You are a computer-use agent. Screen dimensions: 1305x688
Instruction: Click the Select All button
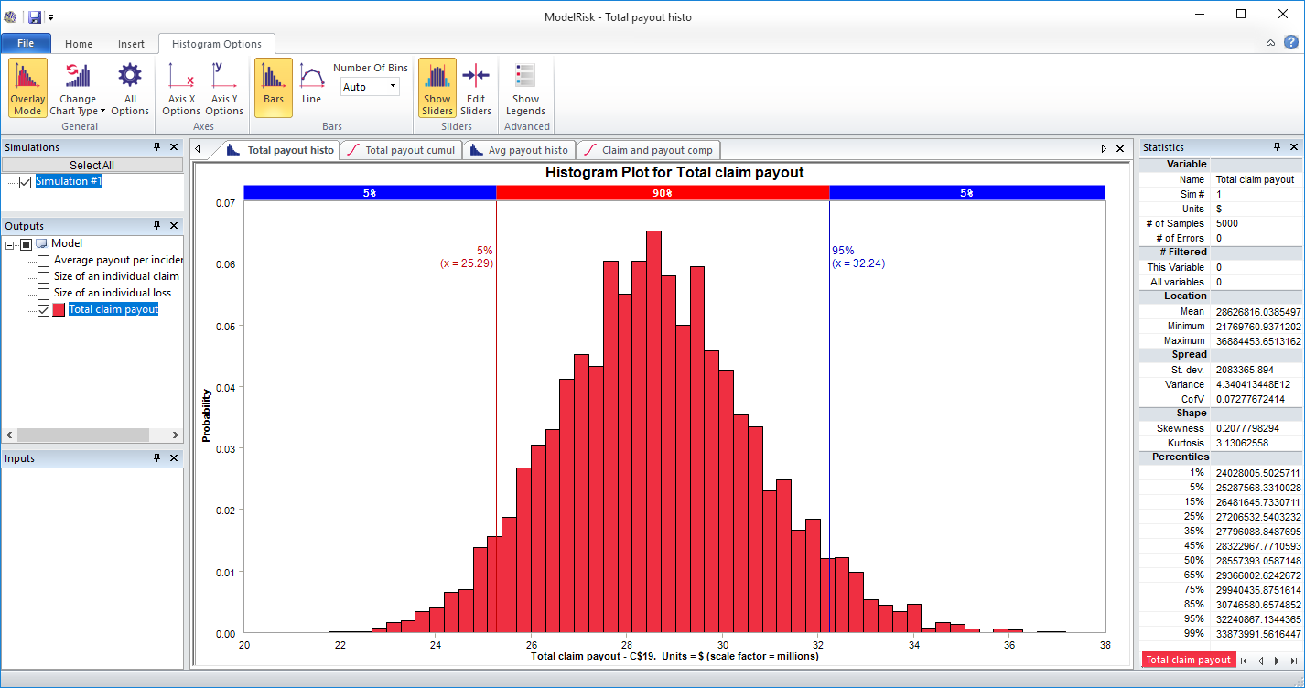[92, 164]
